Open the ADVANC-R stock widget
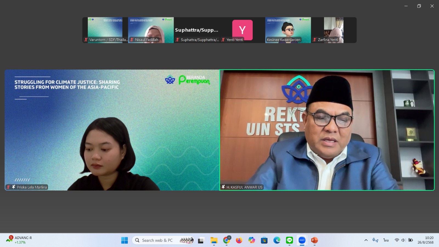This screenshot has height=247, width=439. (x=19, y=240)
